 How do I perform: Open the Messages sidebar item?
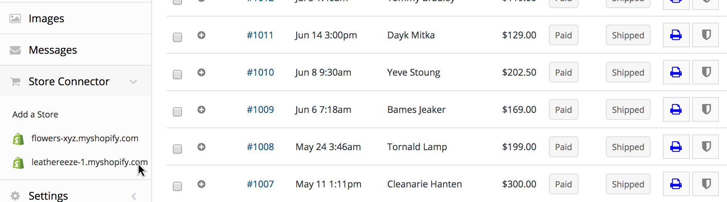point(76,50)
